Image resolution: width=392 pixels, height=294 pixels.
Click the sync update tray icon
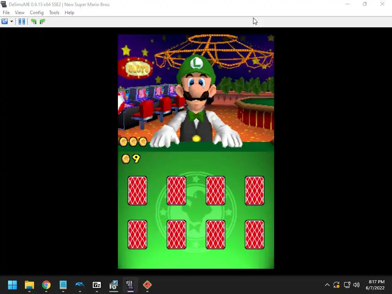coord(336,285)
